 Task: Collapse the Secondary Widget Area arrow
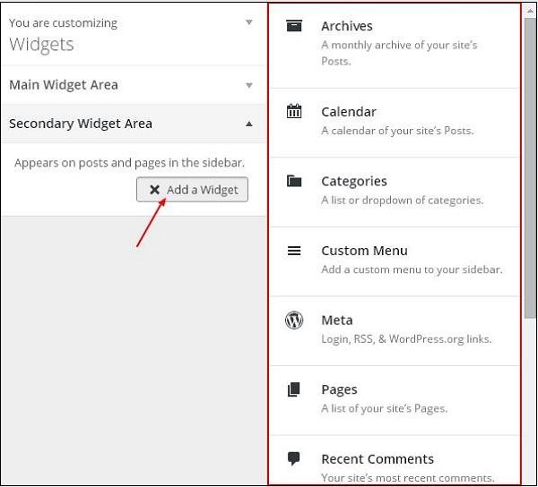[x=249, y=124]
